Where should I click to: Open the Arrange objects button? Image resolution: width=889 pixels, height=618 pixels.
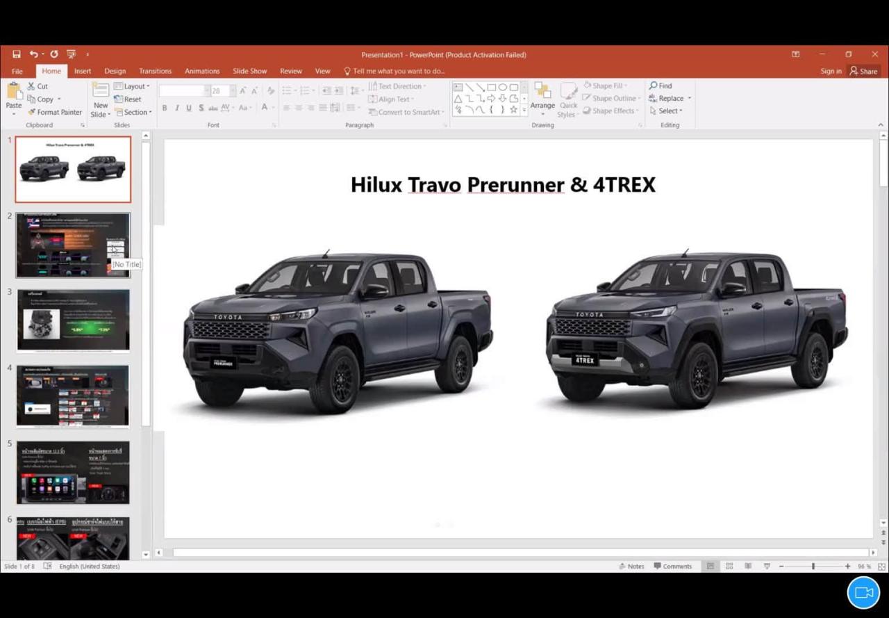point(542,100)
